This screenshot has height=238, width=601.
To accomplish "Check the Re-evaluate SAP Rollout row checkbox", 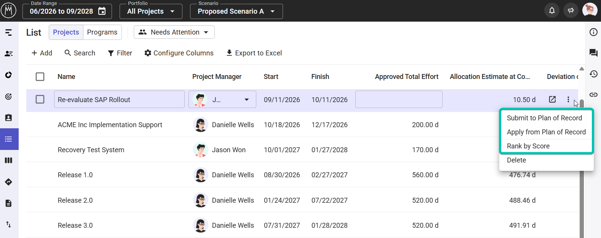I will coord(40,99).
